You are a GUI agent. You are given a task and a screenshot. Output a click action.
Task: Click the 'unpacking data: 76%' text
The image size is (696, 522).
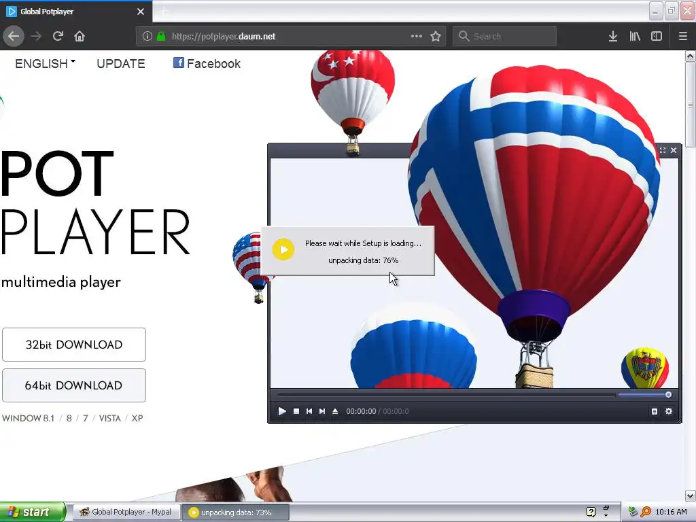[363, 260]
